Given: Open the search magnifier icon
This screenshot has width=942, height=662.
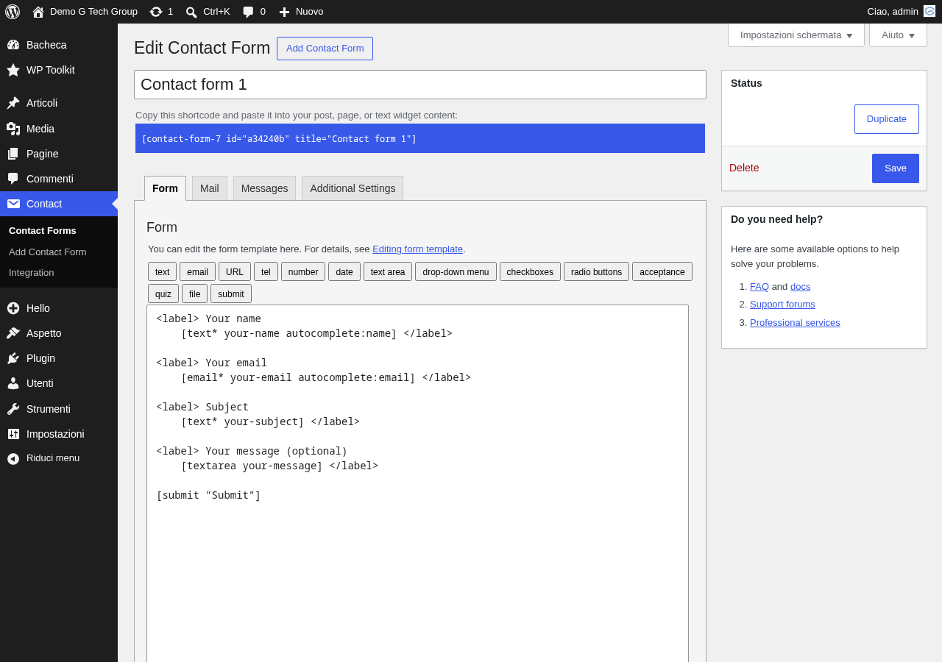Looking at the screenshot, I should pyautogui.click(x=191, y=12).
